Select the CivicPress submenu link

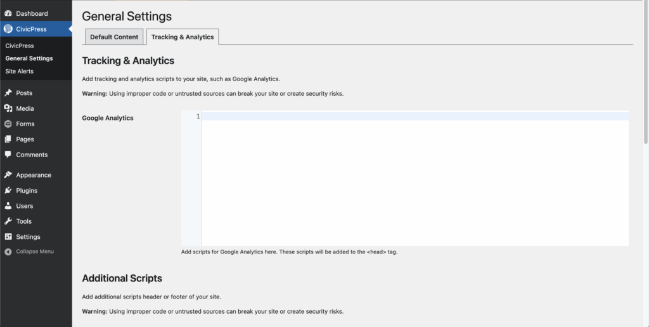[x=20, y=46]
